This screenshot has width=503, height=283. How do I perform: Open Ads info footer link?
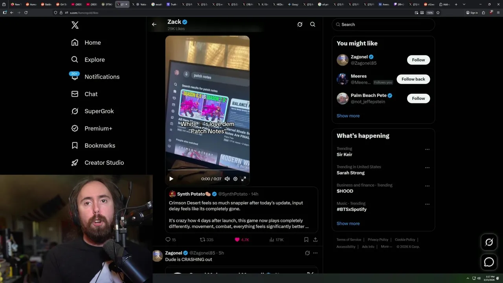click(x=368, y=246)
